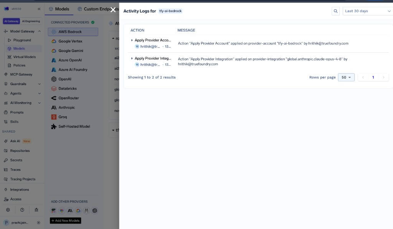Open MCP Gateway
The image size is (393, 229).
point(21,75)
